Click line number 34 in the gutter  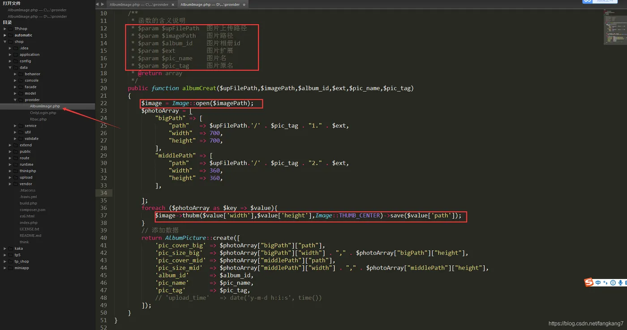coord(103,193)
